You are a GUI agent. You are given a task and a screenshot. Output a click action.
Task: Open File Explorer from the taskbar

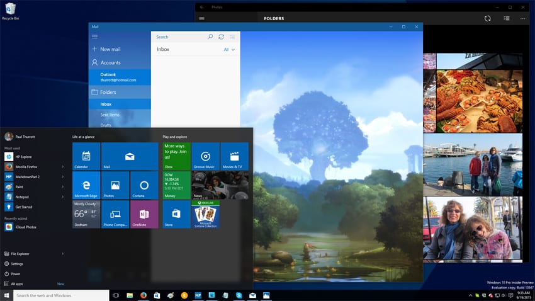click(x=130, y=295)
